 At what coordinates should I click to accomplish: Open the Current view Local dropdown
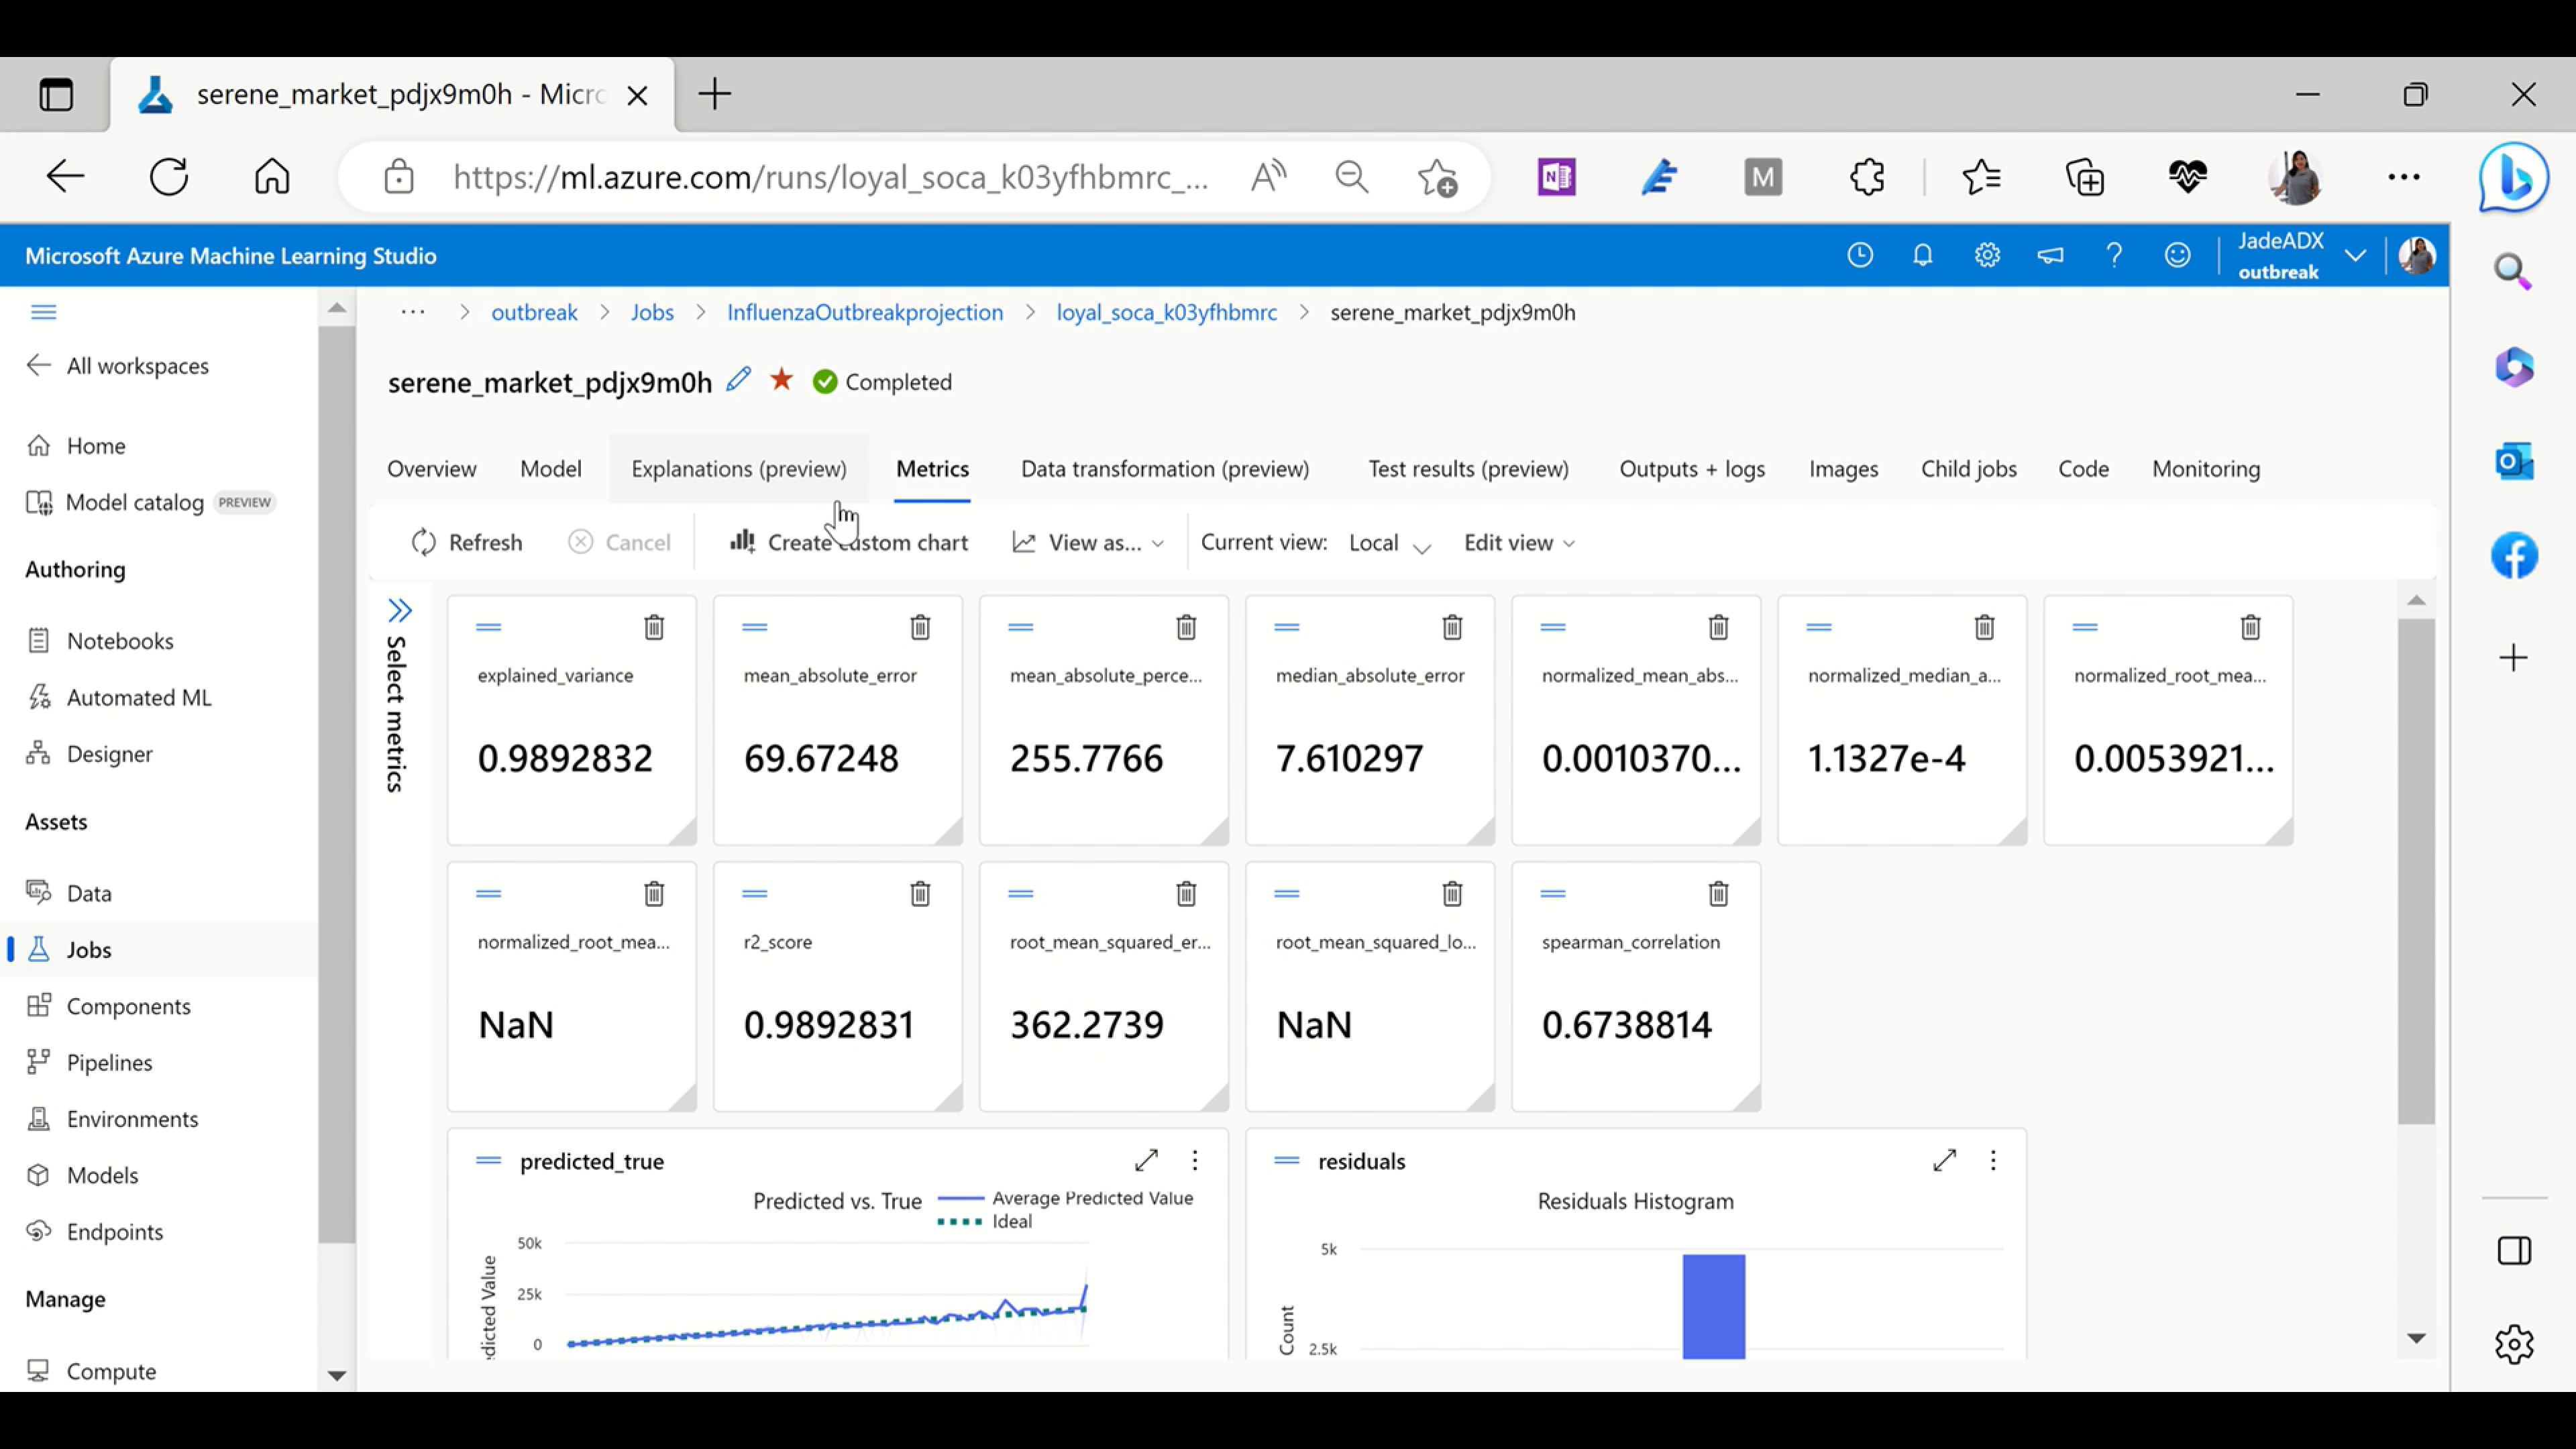(1389, 543)
